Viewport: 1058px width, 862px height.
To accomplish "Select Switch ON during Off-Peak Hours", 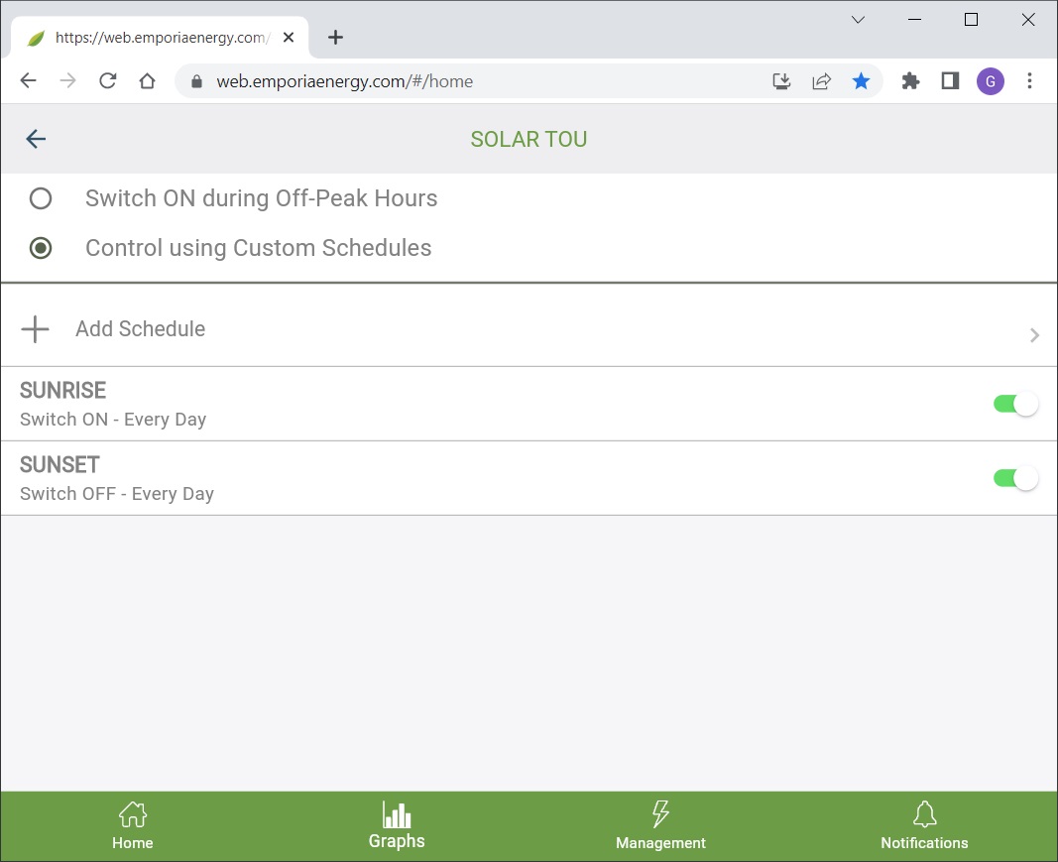I will pos(41,199).
